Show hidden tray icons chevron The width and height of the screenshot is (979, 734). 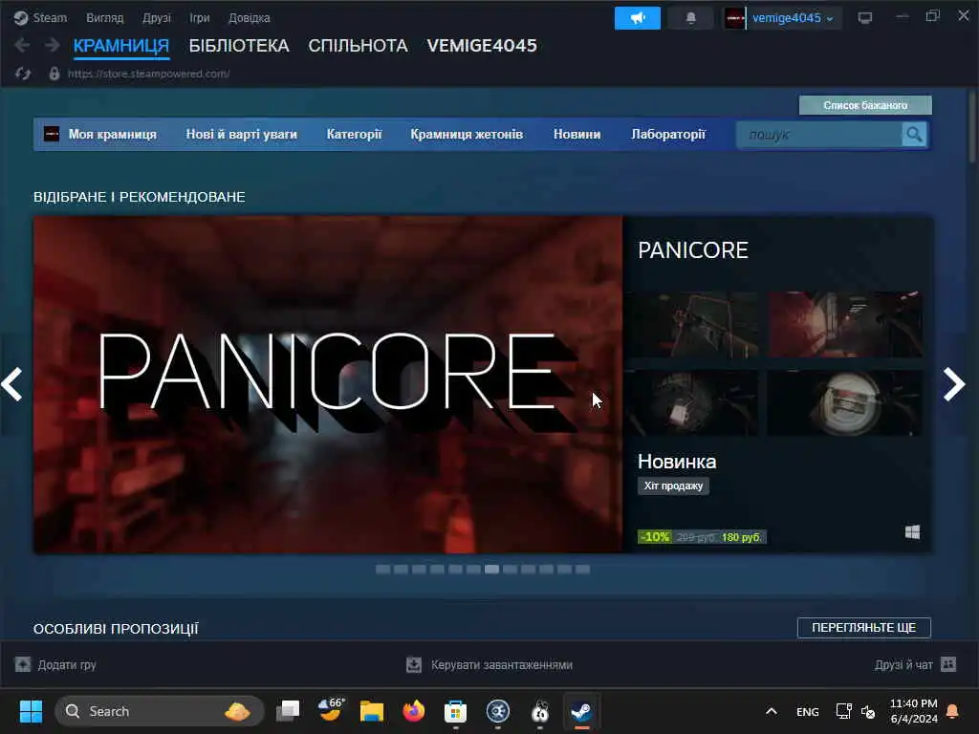coord(772,711)
